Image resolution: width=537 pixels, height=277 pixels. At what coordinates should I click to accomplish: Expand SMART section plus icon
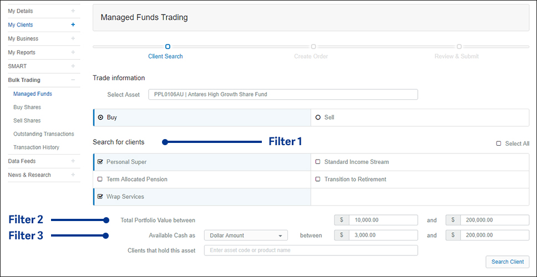pyautogui.click(x=73, y=66)
